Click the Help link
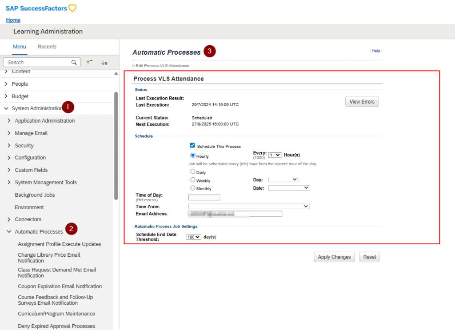This screenshot has width=455, height=330. [376, 51]
